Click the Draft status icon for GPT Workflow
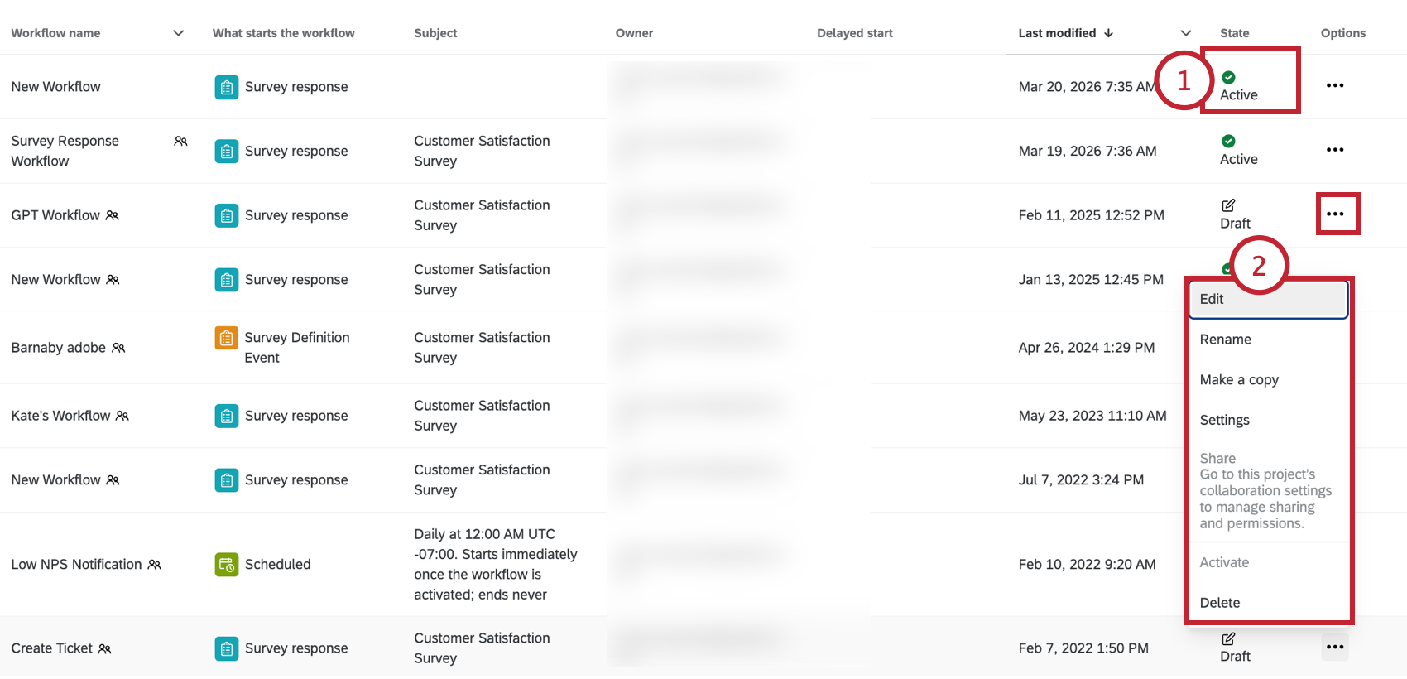Image resolution: width=1407 pixels, height=679 pixels. (1228, 205)
